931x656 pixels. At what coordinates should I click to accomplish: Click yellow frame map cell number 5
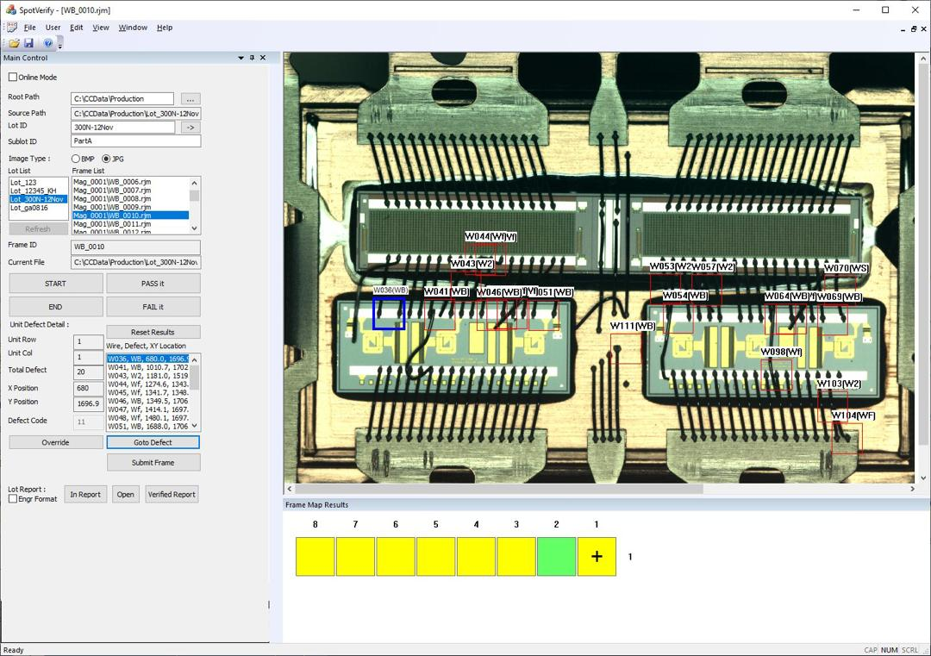(x=436, y=556)
